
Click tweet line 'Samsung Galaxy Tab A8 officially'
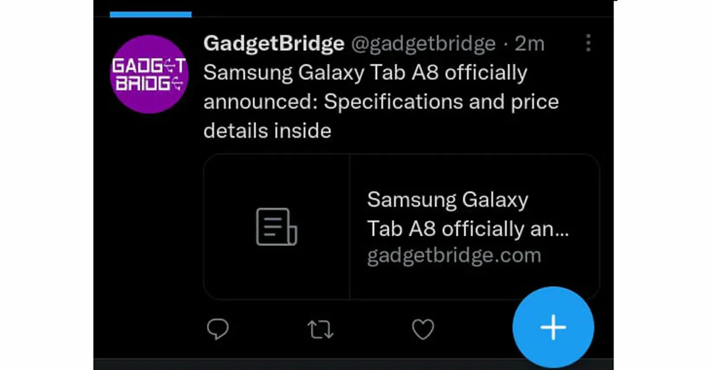pyautogui.click(x=365, y=73)
